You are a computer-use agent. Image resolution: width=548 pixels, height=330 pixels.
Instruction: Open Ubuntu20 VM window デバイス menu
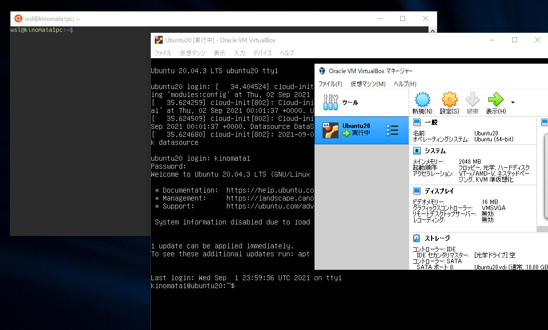click(x=262, y=53)
